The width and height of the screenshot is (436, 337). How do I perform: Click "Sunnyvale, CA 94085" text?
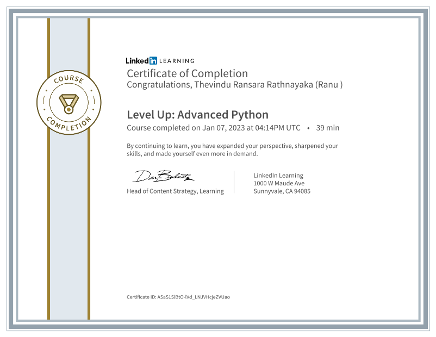tap(282, 191)
